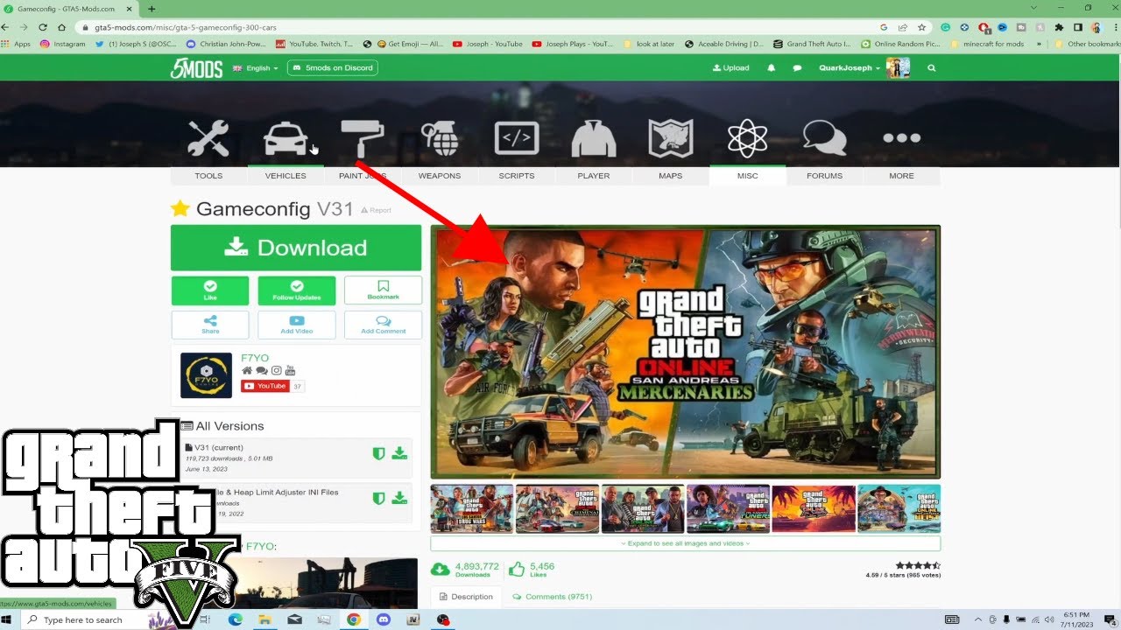Open the Maps category icon
The width and height of the screenshot is (1121, 630).
[671, 138]
